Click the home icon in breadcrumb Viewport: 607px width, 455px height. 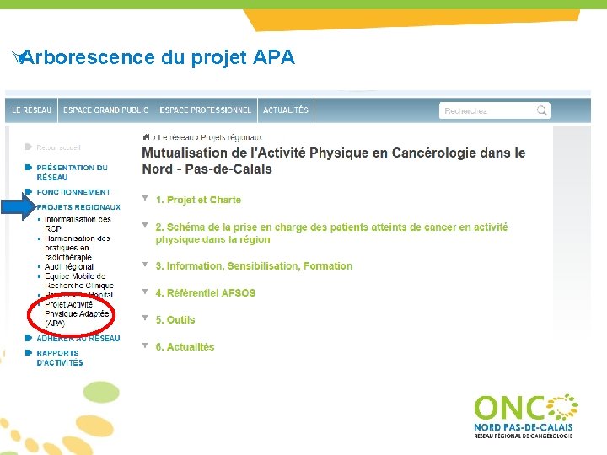[147, 137]
